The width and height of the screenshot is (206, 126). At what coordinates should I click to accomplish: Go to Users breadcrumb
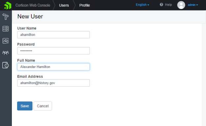64,5
